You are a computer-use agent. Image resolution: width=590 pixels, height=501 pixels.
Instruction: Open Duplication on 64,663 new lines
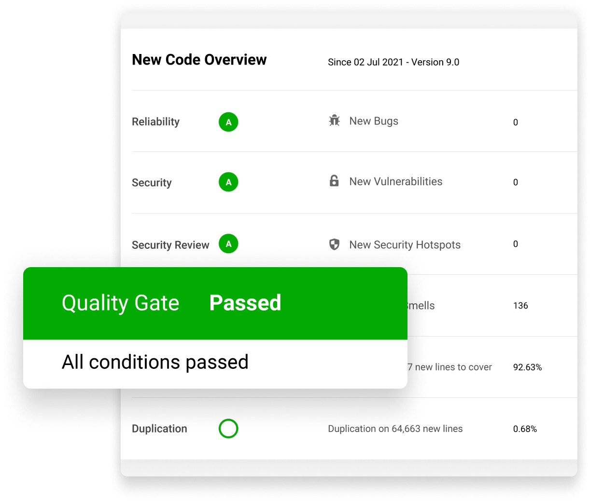click(x=395, y=429)
